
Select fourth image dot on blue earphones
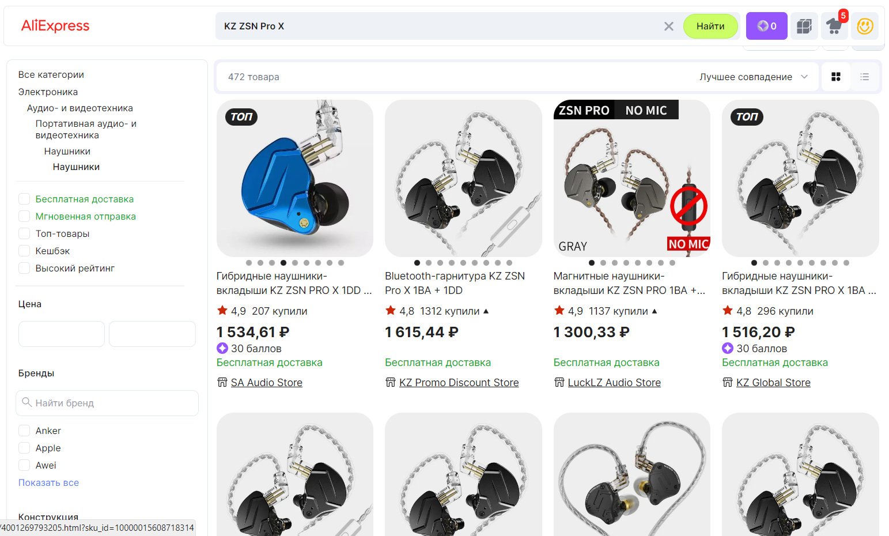283,263
